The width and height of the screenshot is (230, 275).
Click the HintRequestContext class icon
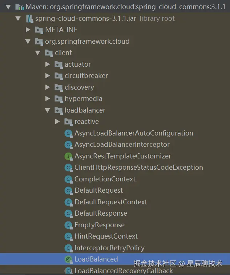click(68, 237)
